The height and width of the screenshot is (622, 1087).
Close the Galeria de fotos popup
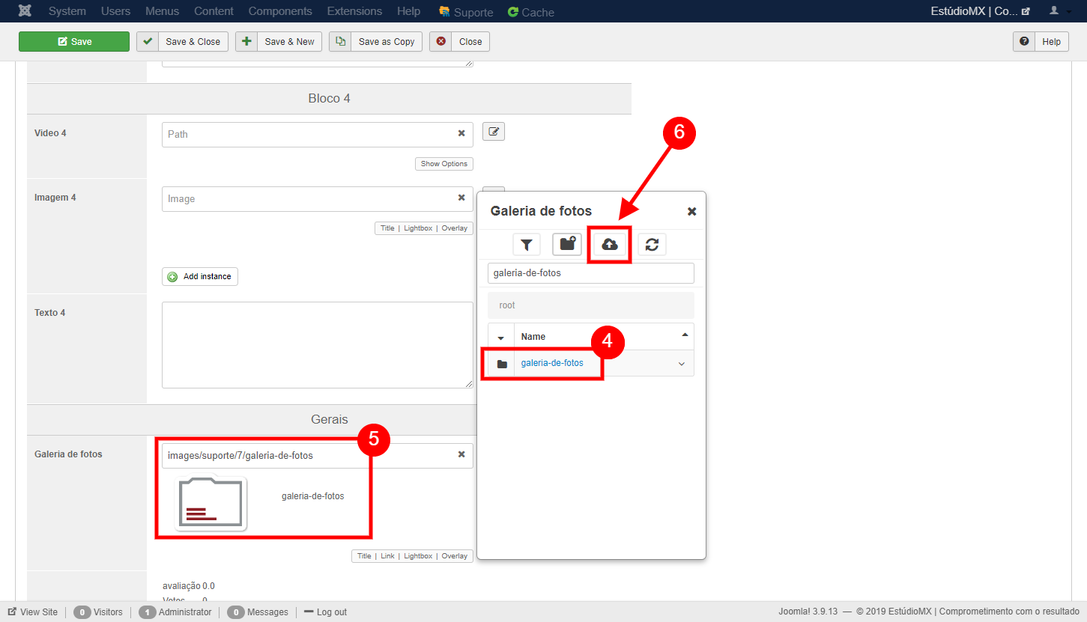(691, 212)
